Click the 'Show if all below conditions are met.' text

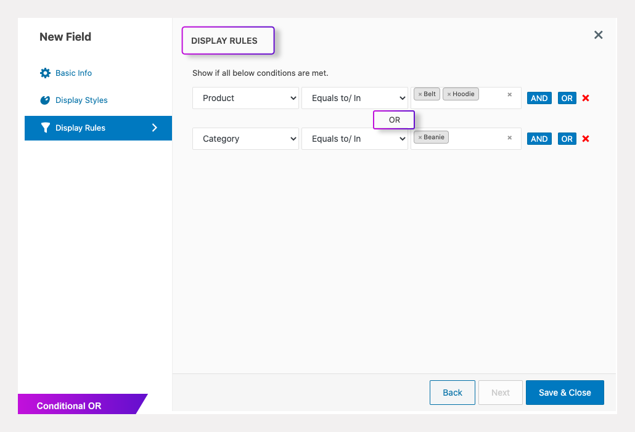(260, 73)
